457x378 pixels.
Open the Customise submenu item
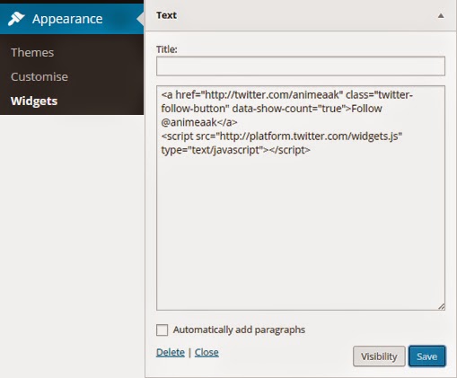click(x=40, y=77)
